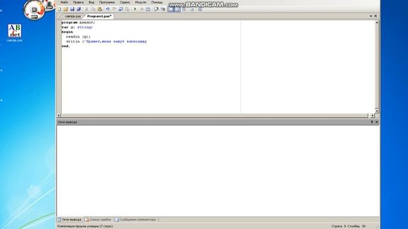This screenshot has height=229, width=408.
Task: Open the Вид menu
Action: point(91,3)
